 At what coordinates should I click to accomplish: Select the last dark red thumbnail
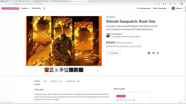(x=81, y=70)
